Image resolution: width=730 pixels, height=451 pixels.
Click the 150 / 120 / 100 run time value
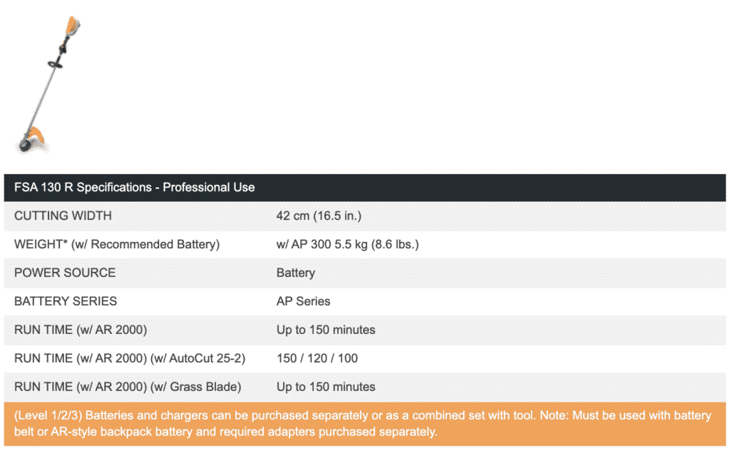tap(317, 358)
